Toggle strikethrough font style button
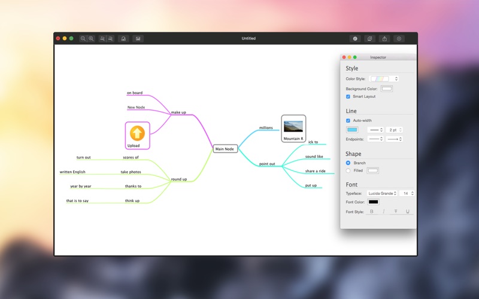The width and height of the screenshot is (479, 299). (396, 212)
